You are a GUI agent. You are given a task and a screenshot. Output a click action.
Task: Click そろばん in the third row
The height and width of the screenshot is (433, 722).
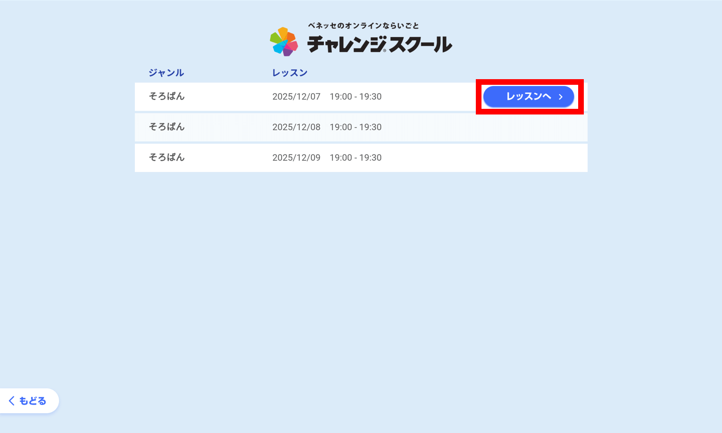click(x=167, y=157)
